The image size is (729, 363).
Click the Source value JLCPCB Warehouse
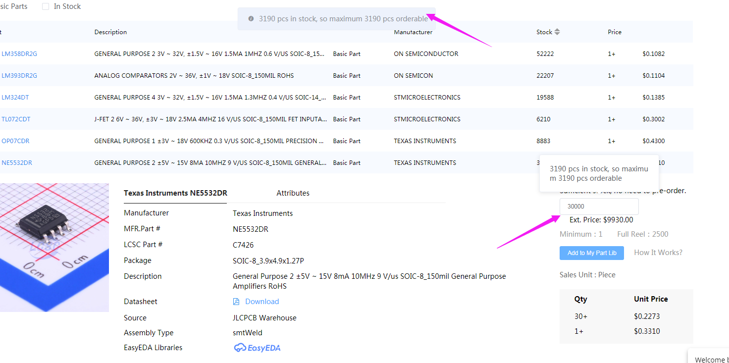coord(264,318)
